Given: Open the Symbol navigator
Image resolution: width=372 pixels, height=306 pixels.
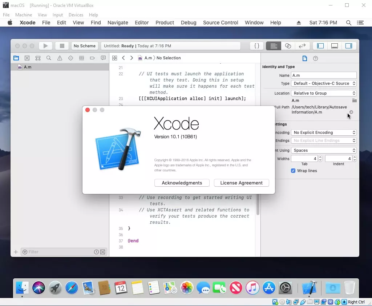Looking at the screenshot, I should (38, 58).
